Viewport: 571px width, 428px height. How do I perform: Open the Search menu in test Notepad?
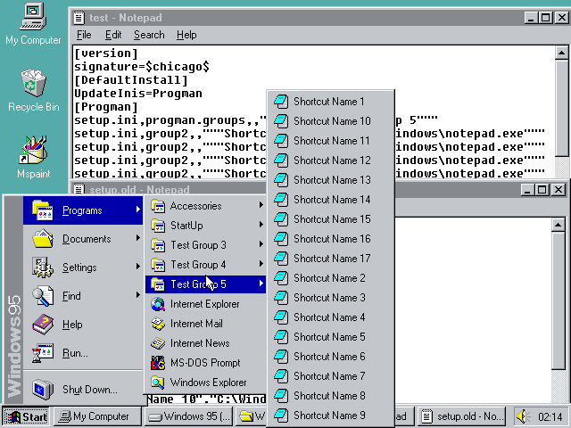pyautogui.click(x=149, y=35)
